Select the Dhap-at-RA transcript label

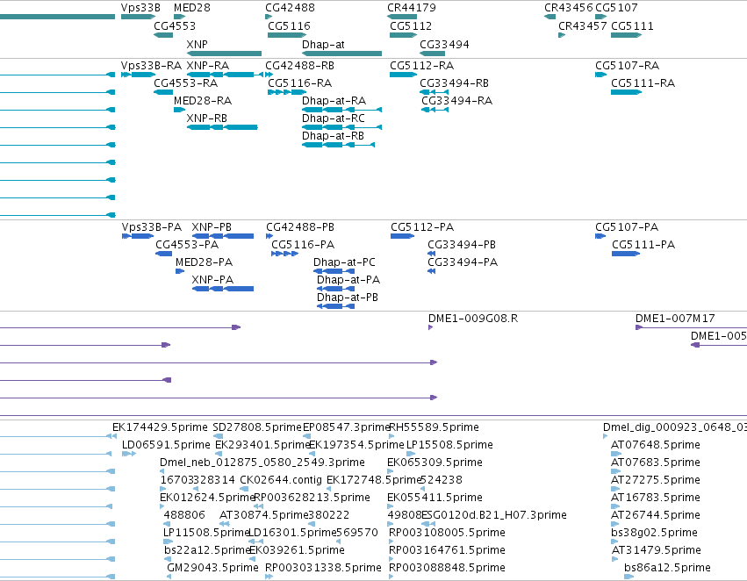334,100
